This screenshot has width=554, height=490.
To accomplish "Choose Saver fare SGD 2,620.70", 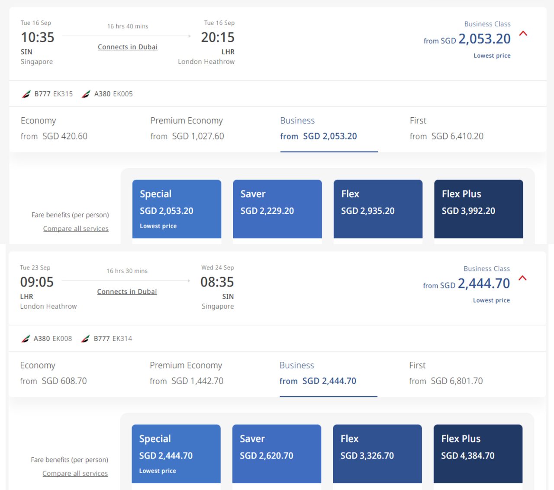I will [277, 454].
